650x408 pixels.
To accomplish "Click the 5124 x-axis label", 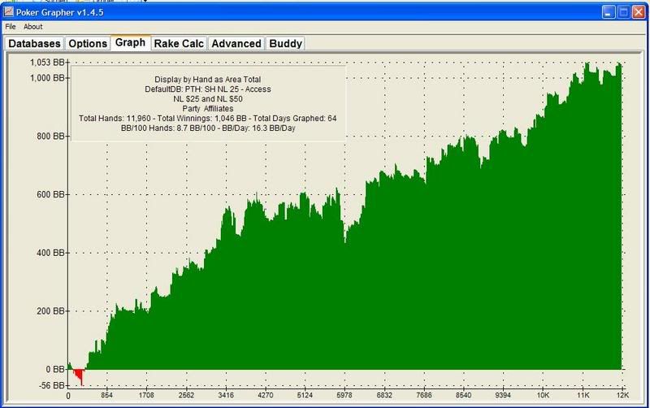I will coord(305,395).
